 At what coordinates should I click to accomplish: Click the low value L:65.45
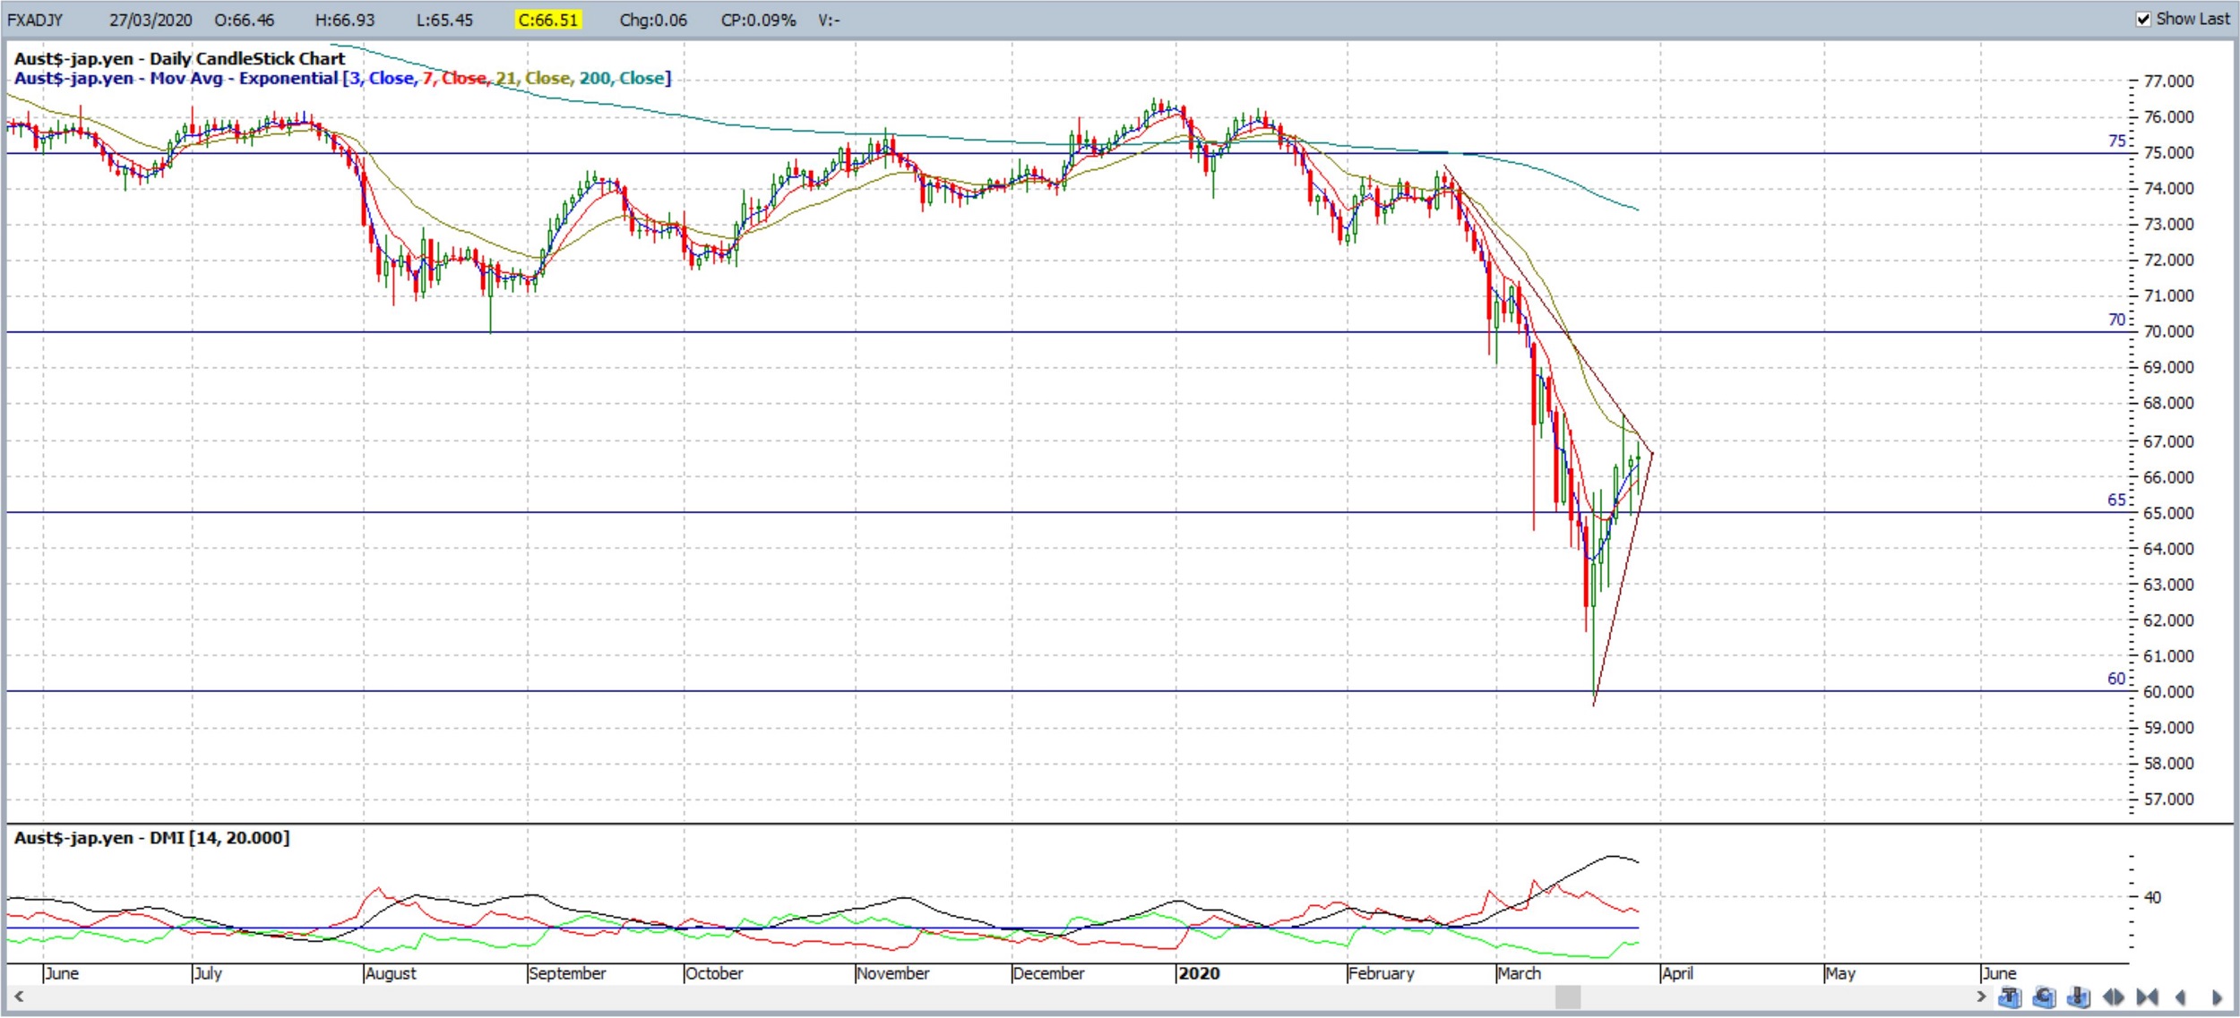click(444, 20)
